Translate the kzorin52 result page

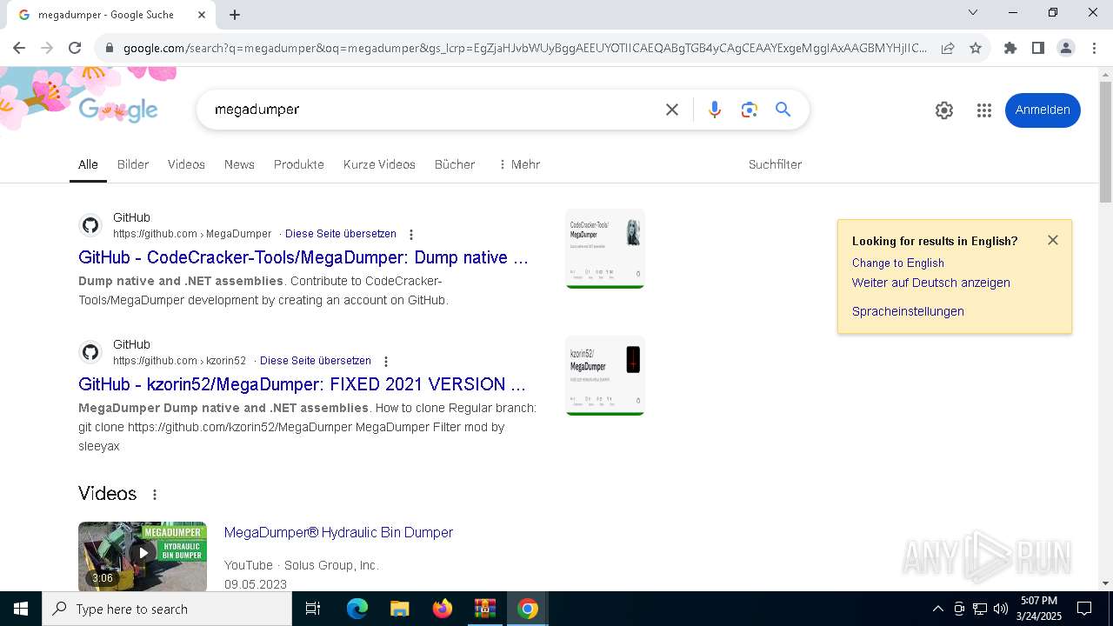click(316, 361)
